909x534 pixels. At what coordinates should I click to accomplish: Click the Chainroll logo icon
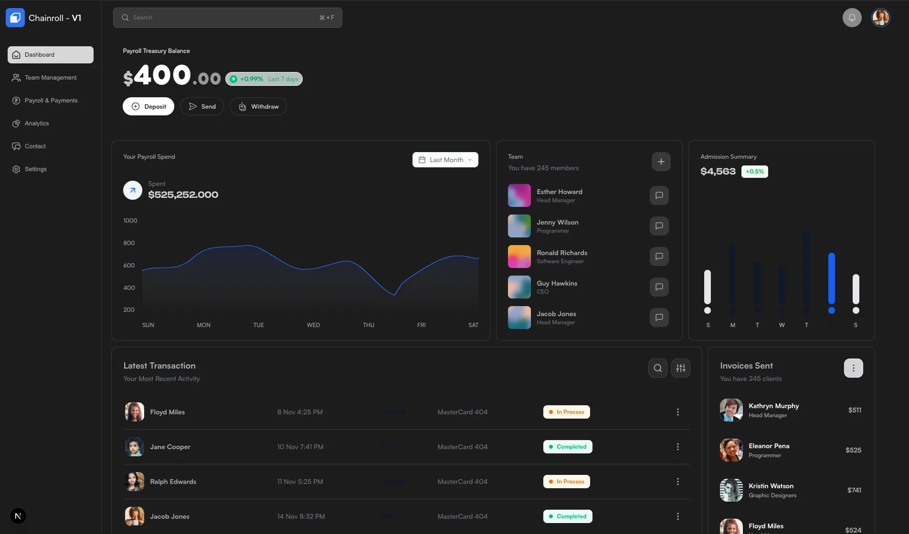15,18
